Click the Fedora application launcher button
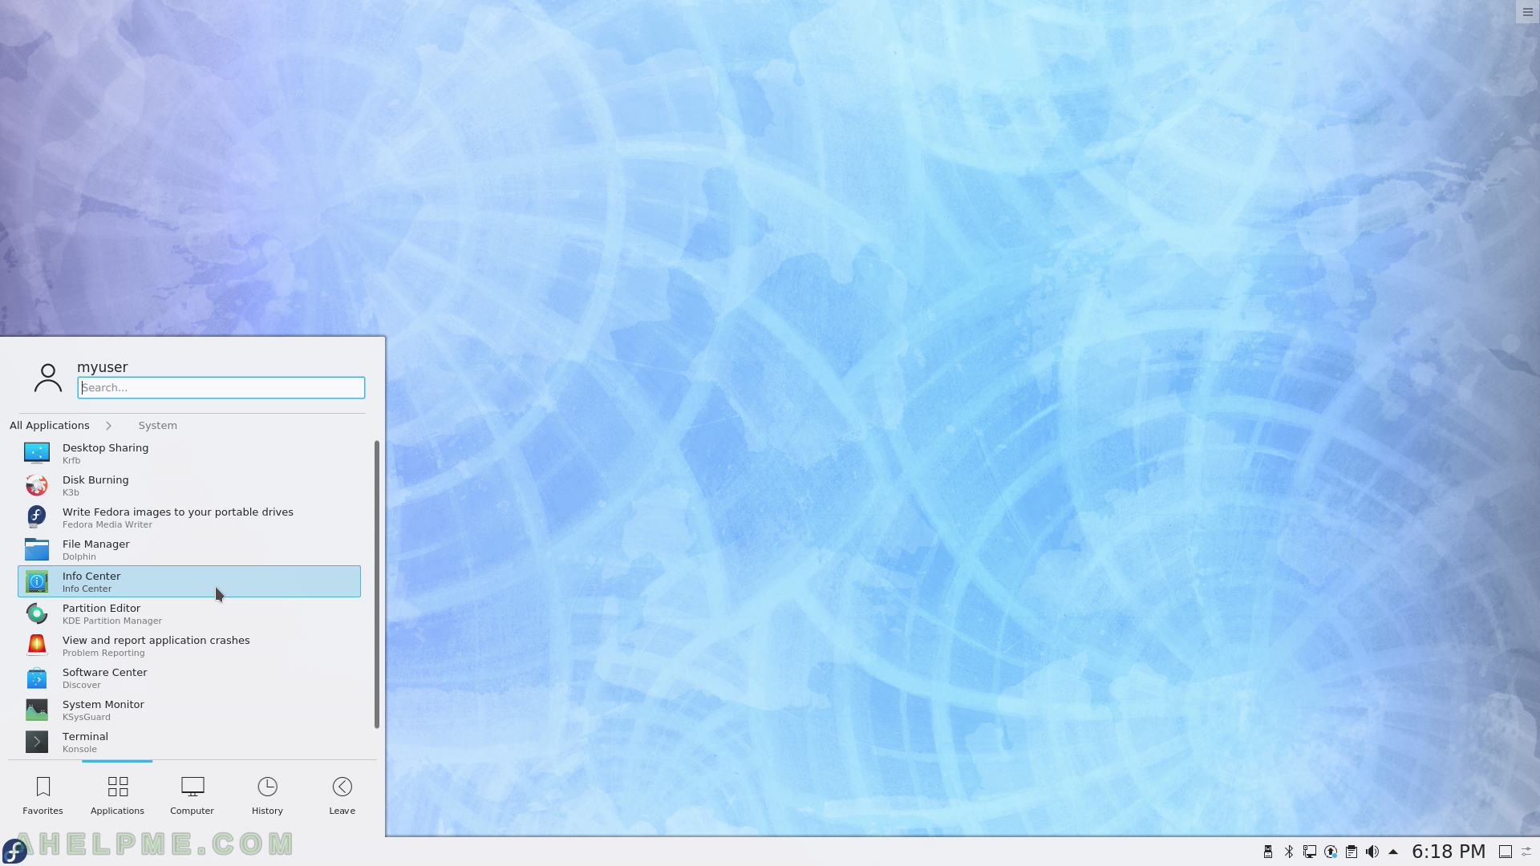The height and width of the screenshot is (866, 1540). tap(14, 851)
